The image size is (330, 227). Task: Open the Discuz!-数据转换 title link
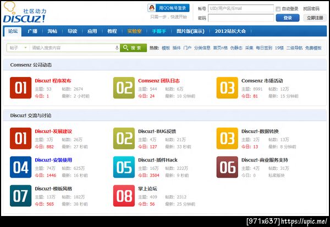[260, 131]
